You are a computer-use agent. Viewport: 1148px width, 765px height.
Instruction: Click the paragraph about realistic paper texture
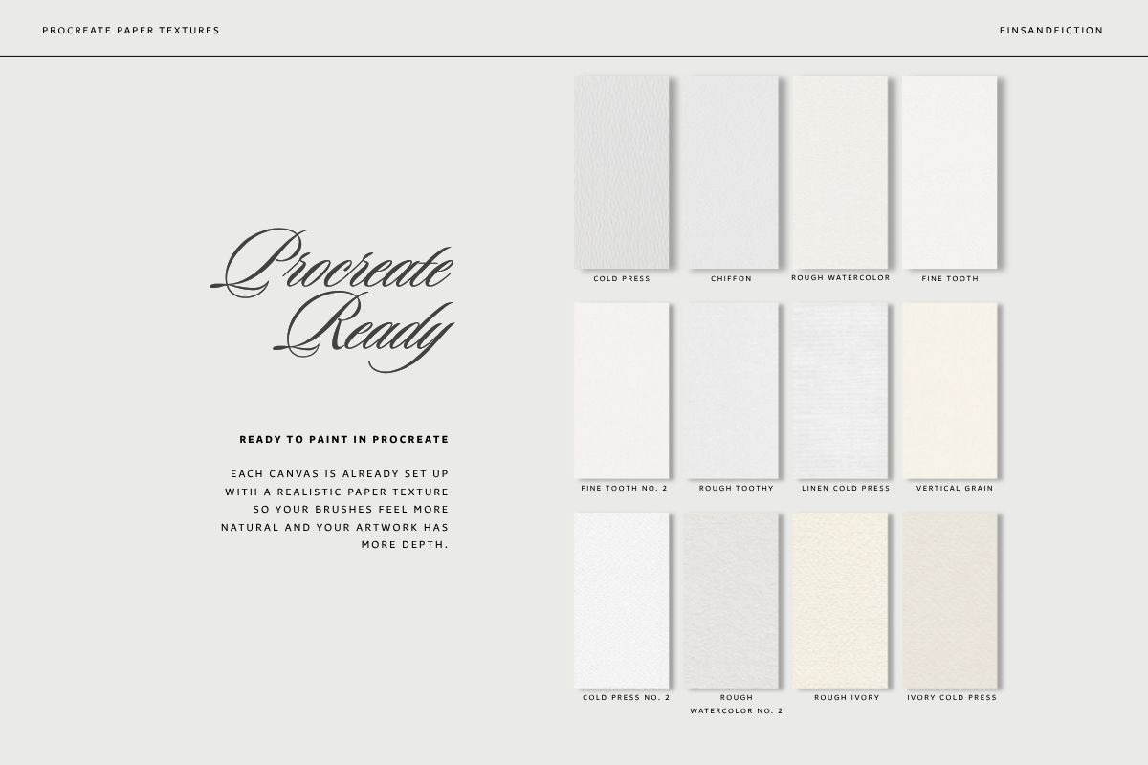[336, 509]
